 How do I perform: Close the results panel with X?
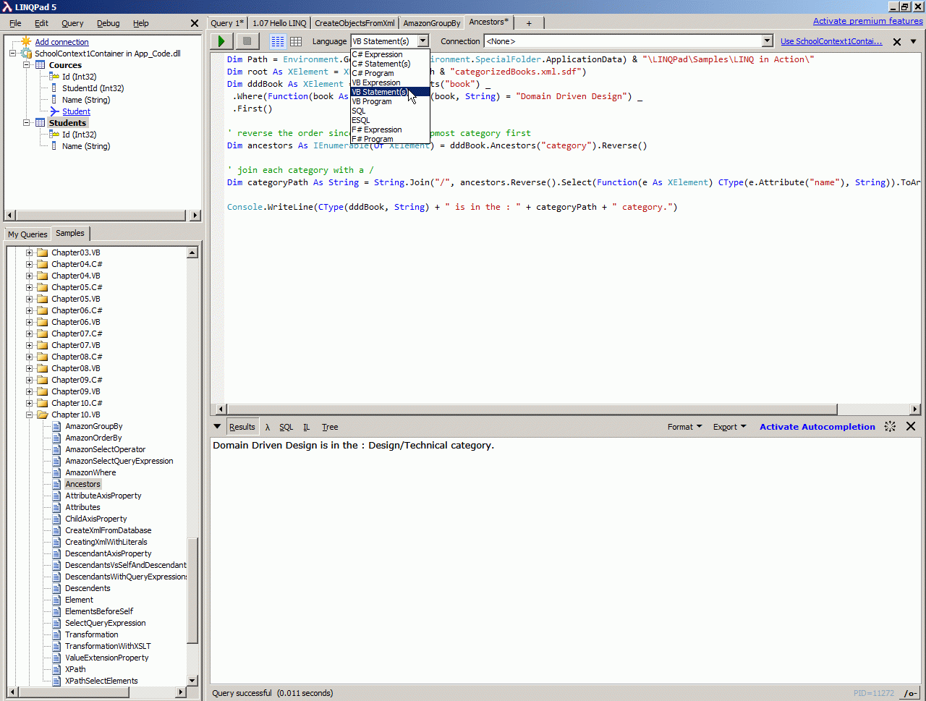[911, 427]
